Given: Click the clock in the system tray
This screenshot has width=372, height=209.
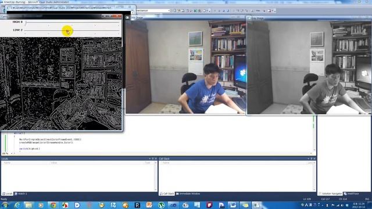Looking at the screenshot, I should (359, 205).
